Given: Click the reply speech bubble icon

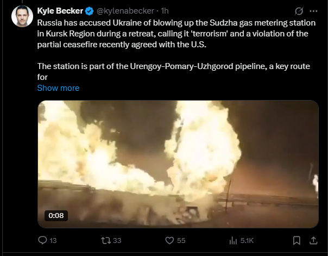Looking at the screenshot, I should (43, 240).
